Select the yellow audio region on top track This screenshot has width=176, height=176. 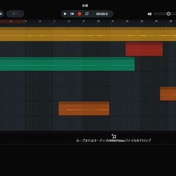[x=88, y=34]
